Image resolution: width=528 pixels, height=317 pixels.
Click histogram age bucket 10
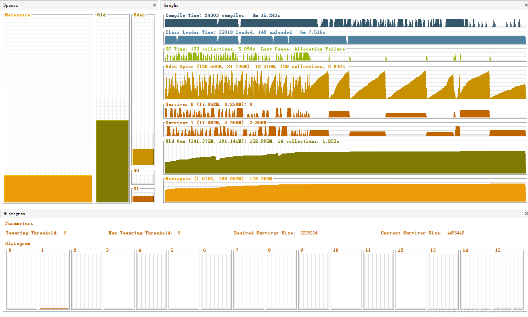coord(346,281)
